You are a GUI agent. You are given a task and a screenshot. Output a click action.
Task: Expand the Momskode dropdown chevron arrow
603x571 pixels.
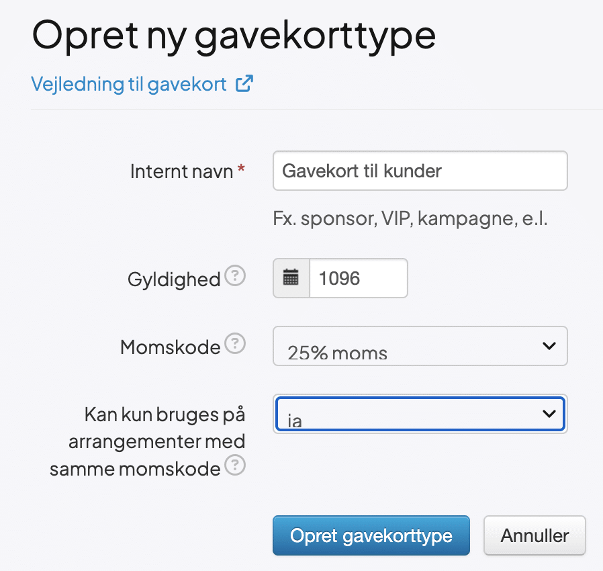tap(549, 346)
